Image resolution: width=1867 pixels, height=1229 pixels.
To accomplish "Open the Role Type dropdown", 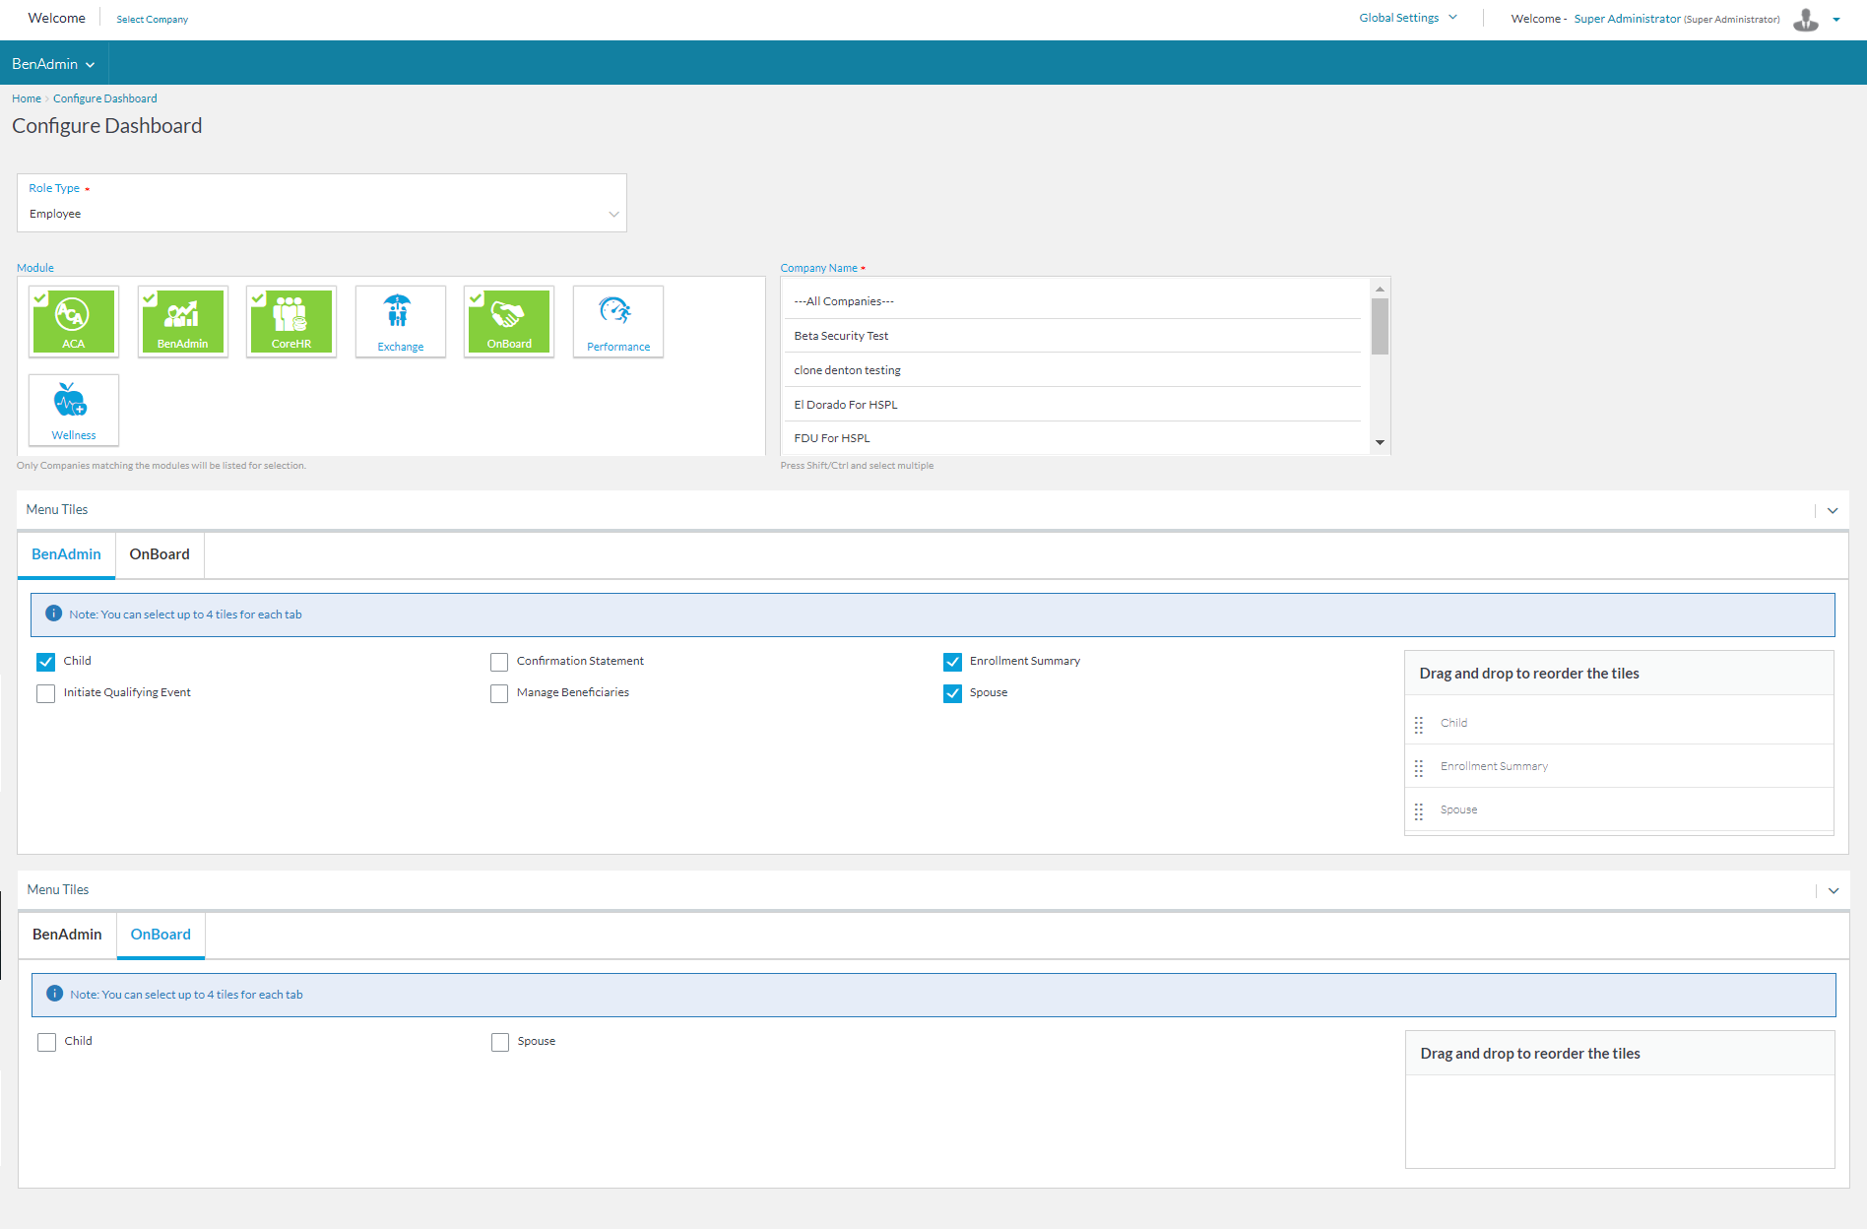I will pyautogui.click(x=321, y=214).
